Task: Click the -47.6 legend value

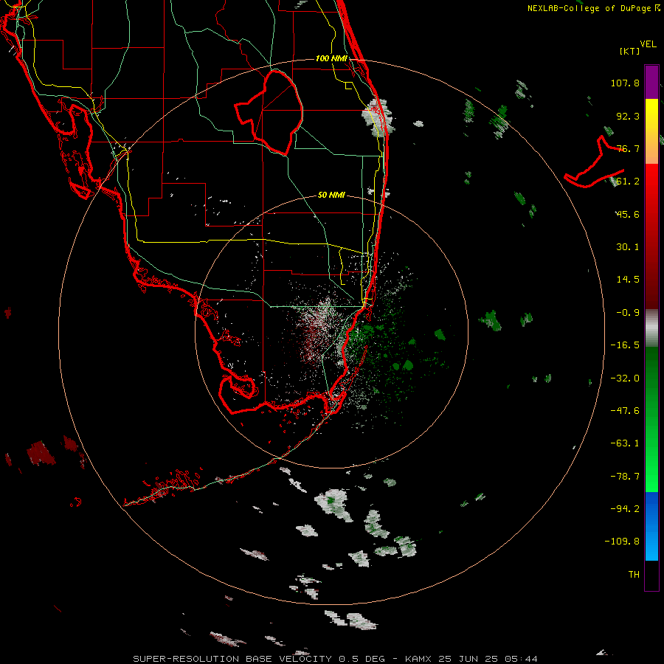Action: tap(625, 411)
